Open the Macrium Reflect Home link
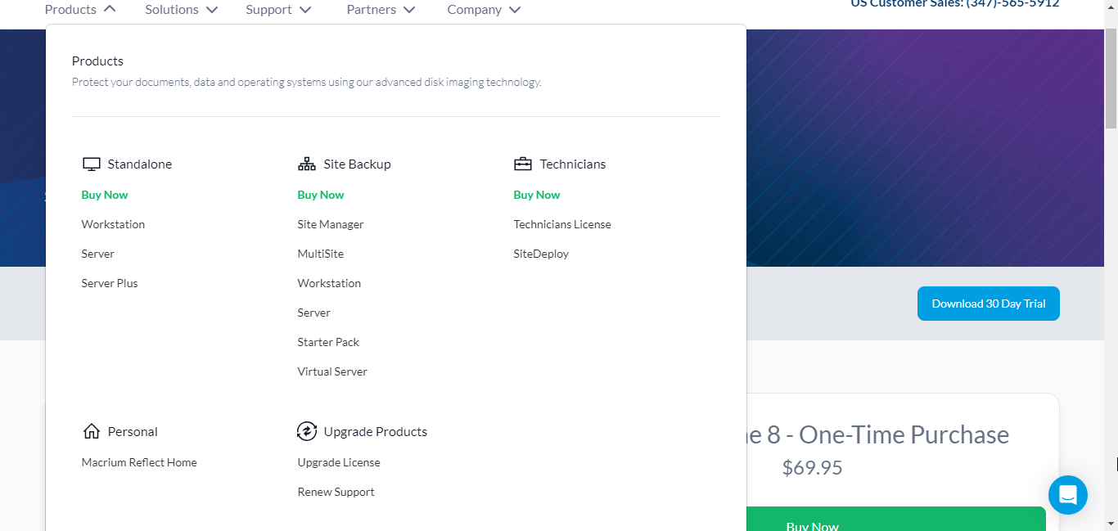Image resolution: width=1118 pixels, height=531 pixels. tap(139, 462)
